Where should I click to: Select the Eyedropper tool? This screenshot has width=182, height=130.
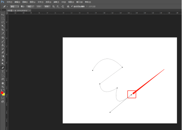click(3, 34)
